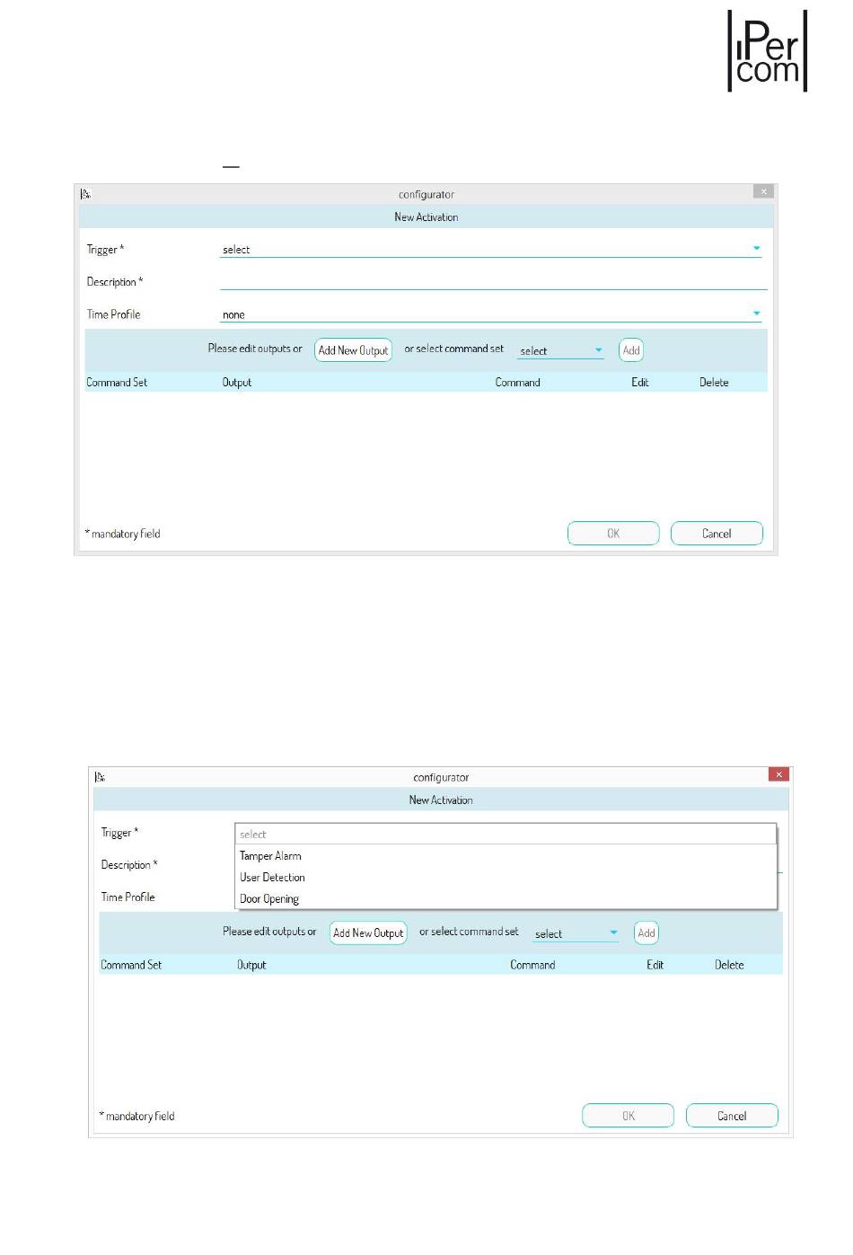Image resolution: width=853 pixels, height=1255 pixels.
Task: Click the iPercom logo on the page
Action: pyautogui.click(x=767, y=51)
